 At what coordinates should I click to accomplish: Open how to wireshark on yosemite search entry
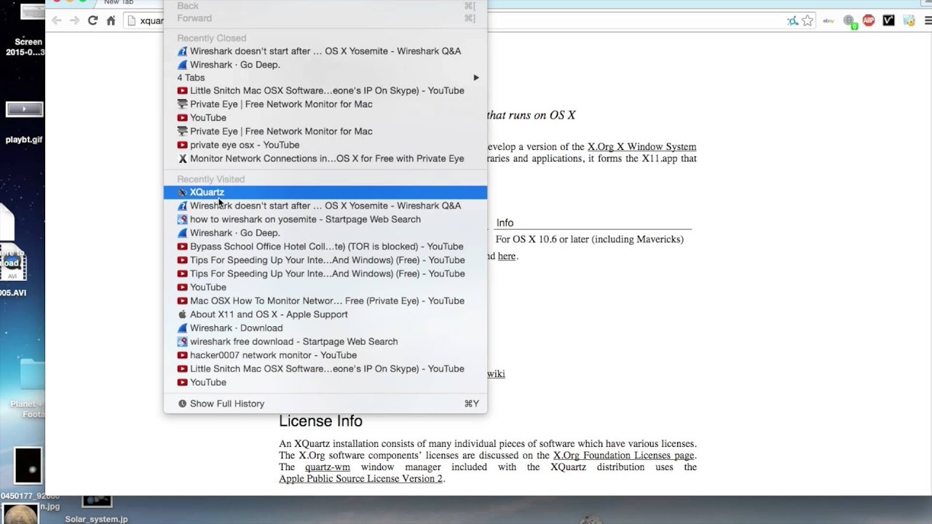325,219
